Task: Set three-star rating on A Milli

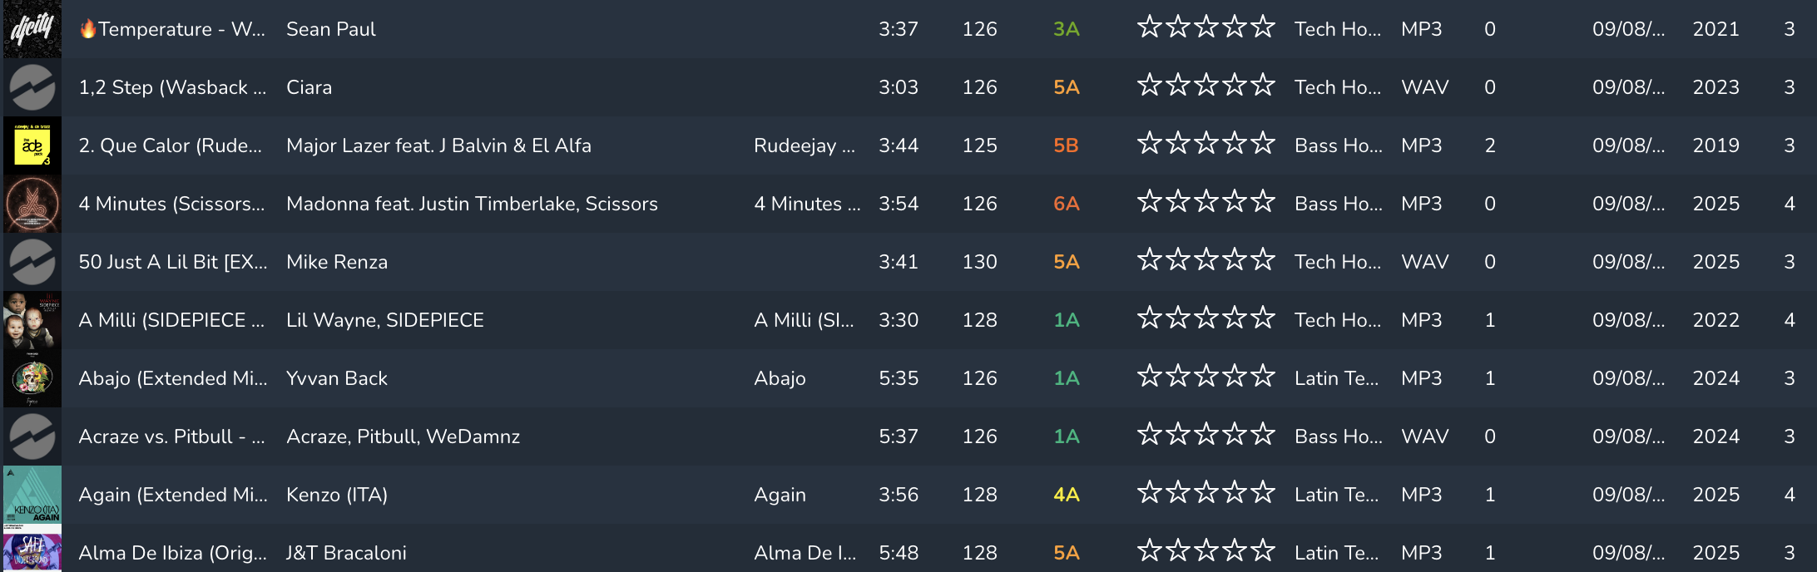Action: (x=1206, y=318)
